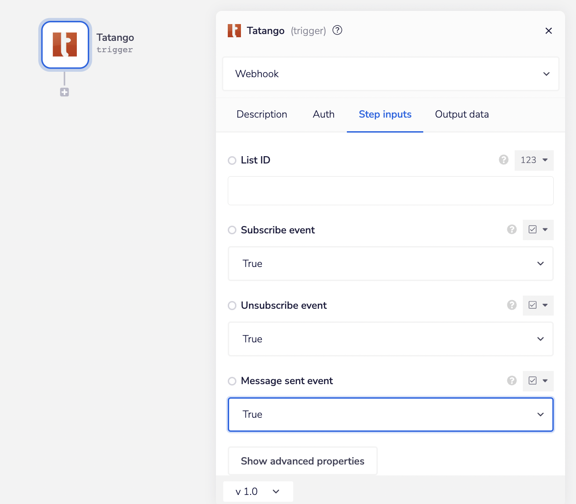Expand Subscribe event True dropdown
This screenshot has height=504, width=576.
(x=391, y=264)
